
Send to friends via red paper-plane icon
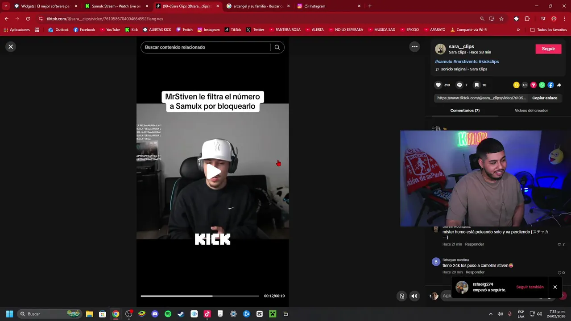[533, 85]
